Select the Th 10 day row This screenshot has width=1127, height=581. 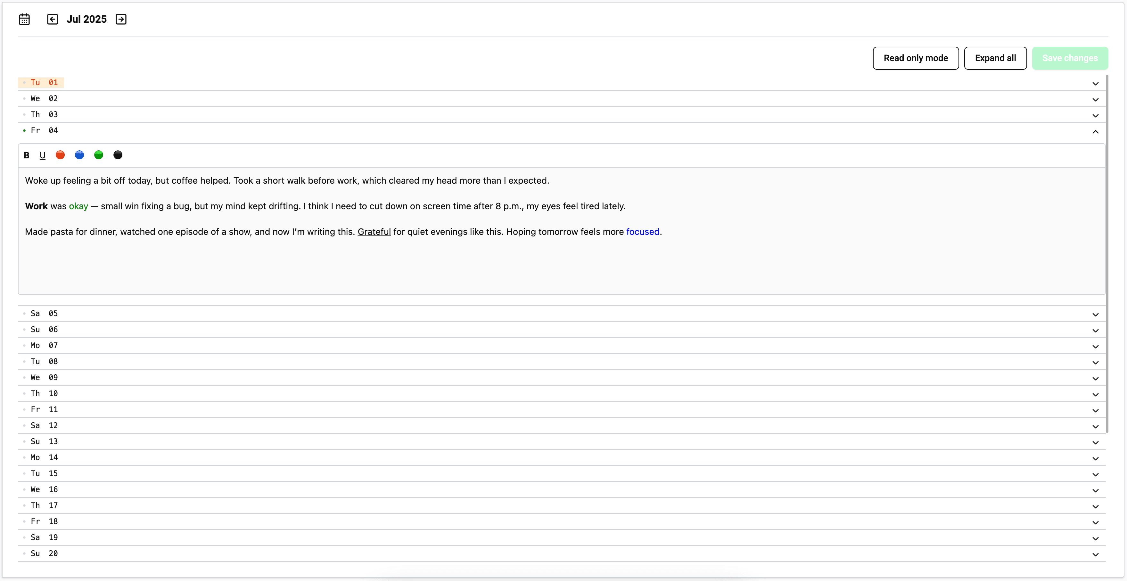(x=44, y=394)
